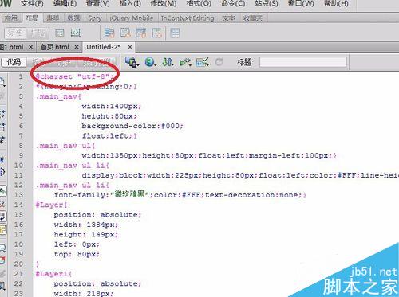Screen dimensions: 399x297
Task: Open the InContext Editing insert tab
Action: 188,18
